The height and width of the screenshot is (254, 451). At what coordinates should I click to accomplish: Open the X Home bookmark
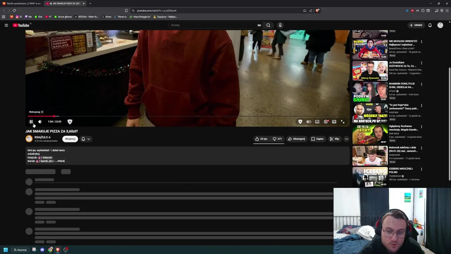coord(106,17)
